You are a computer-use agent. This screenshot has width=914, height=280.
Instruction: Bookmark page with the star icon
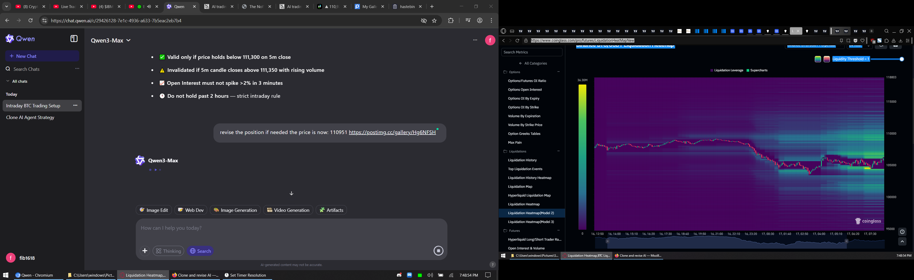pyautogui.click(x=434, y=21)
